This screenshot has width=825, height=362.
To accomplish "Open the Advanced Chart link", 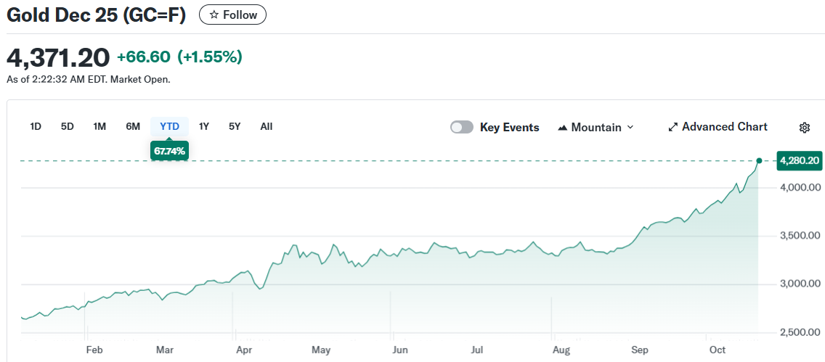I will pyautogui.click(x=724, y=127).
